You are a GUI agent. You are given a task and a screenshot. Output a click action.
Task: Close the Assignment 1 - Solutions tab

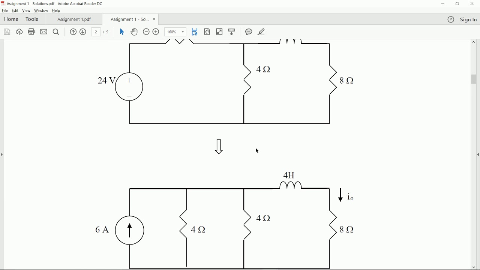pos(154,19)
